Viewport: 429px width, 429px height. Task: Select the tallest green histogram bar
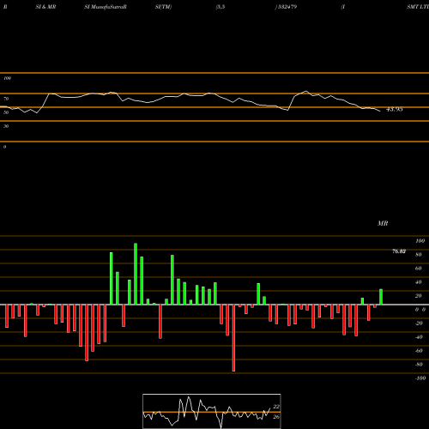(x=136, y=274)
